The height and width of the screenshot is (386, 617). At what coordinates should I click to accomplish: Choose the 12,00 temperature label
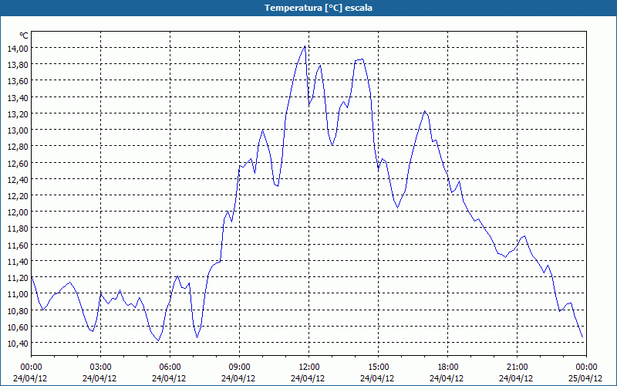click(18, 212)
